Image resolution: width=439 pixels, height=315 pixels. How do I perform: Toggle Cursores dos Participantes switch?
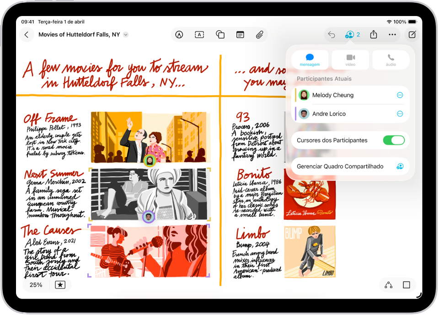click(394, 140)
